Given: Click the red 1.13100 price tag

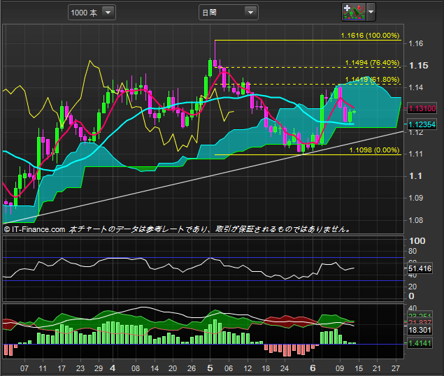Looking at the screenshot, I should pos(422,108).
